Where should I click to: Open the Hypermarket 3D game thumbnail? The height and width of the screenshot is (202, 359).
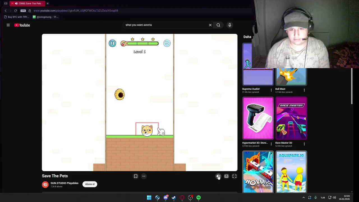point(258,118)
